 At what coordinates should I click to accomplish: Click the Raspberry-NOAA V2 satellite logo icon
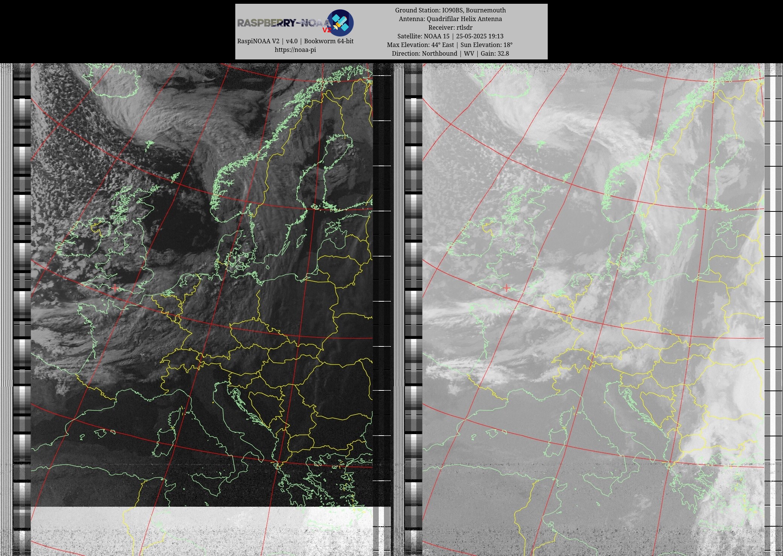coord(340,23)
